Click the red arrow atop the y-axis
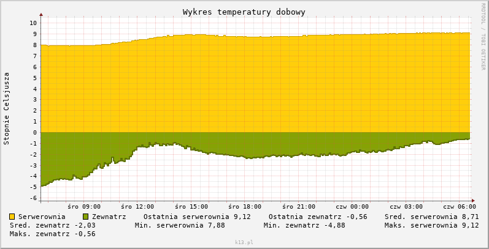The width and height of the screenshot is (489, 249). (x=41, y=13)
